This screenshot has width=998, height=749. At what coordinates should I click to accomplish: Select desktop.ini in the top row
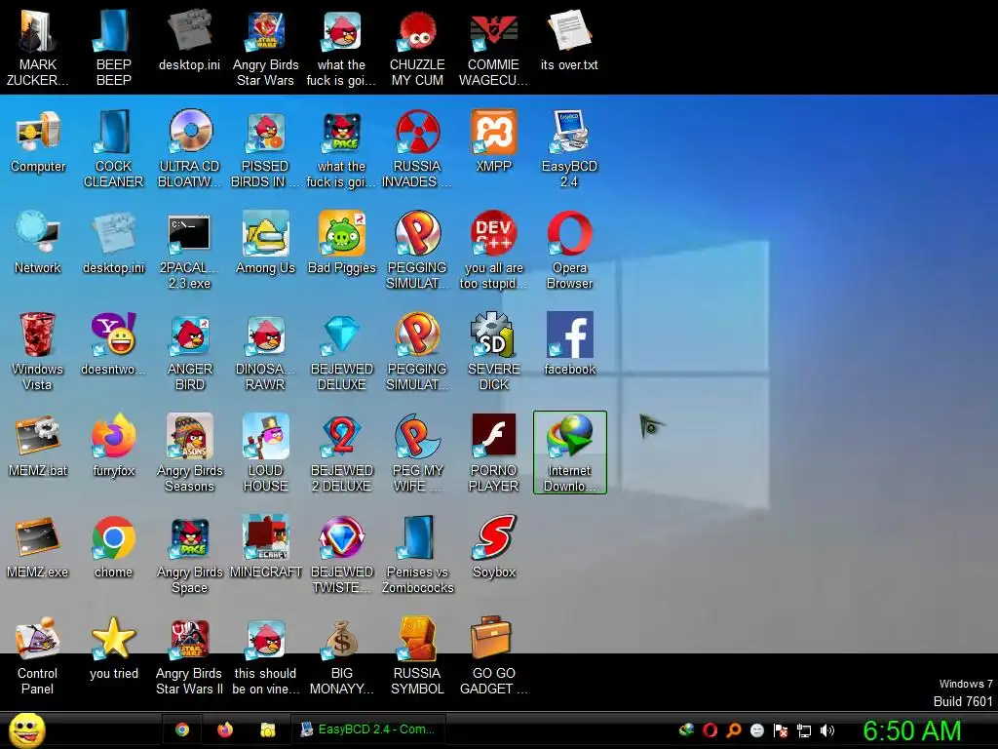pos(190,39)
